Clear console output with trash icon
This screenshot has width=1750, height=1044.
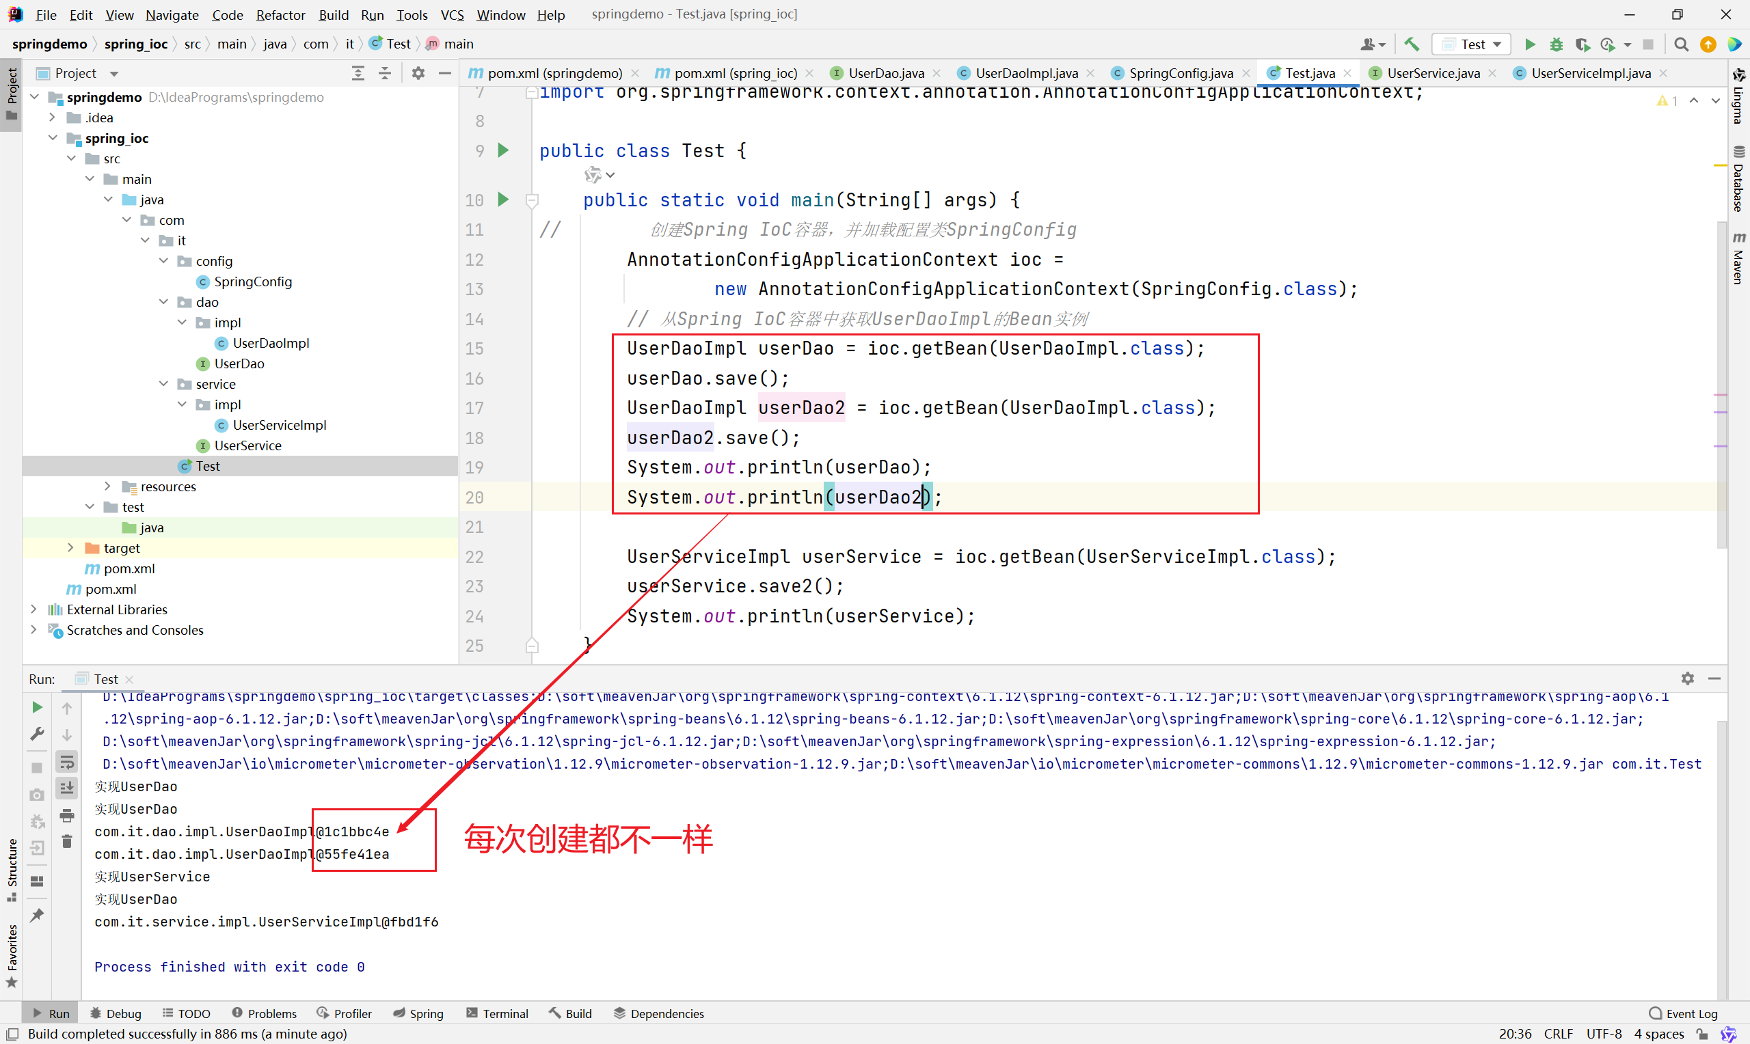(67, 841)
